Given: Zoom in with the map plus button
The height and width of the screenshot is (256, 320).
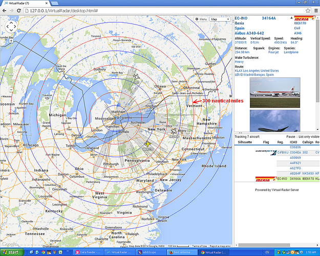Looking at the screenshot, I should (x=11, y=41).
